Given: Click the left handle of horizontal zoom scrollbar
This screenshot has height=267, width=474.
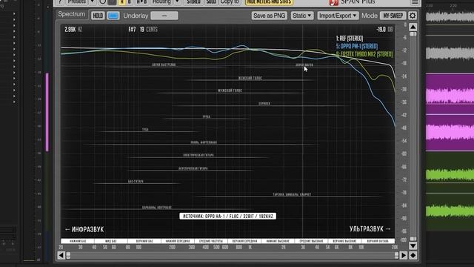Looking at the screenshot, I should pos(68,255).
